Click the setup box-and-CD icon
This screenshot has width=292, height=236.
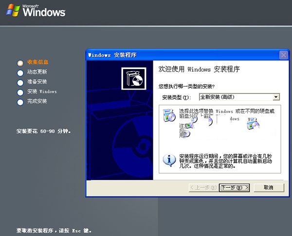pos(134,79)
